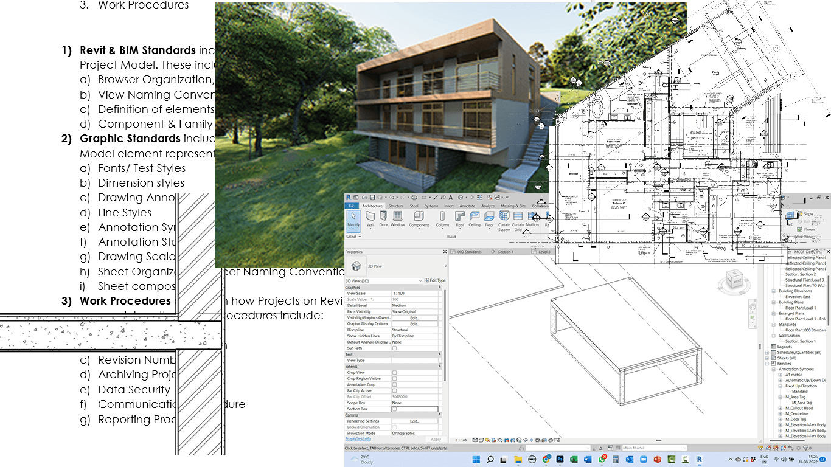Click the Text 'A' icon in quick access toolbar
The image size is (831, 467).
click(451, 198)
